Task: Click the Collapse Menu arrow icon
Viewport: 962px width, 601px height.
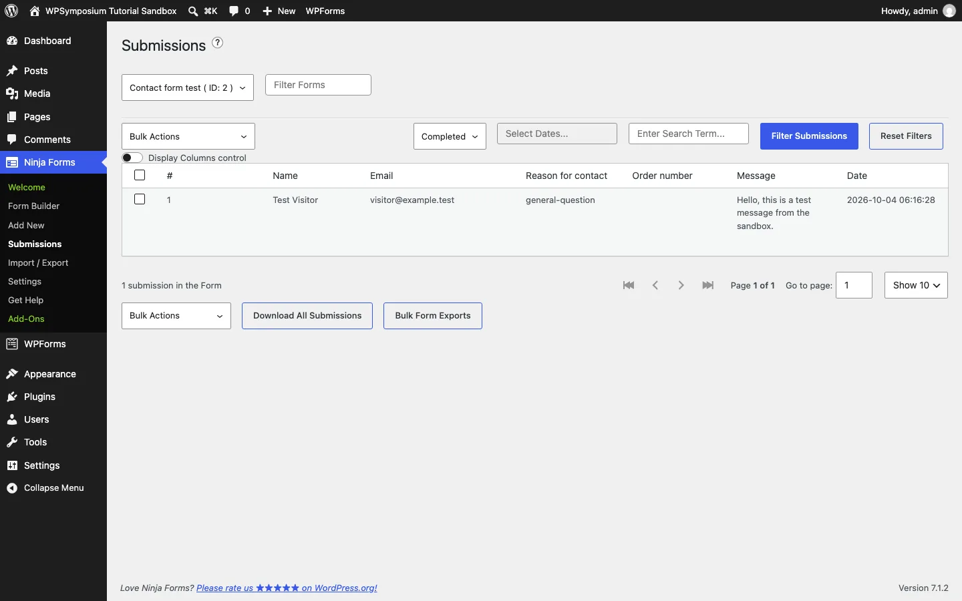Action: tap(12, 488)
